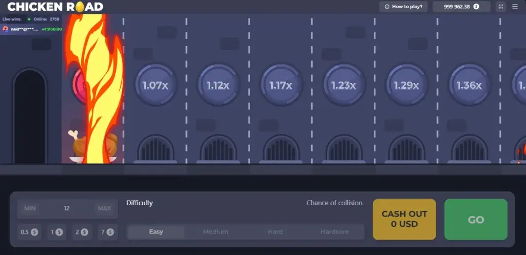Click the roasted chicken on the plate
Viewport: 526px width, 255px height.
coord(92,146)
